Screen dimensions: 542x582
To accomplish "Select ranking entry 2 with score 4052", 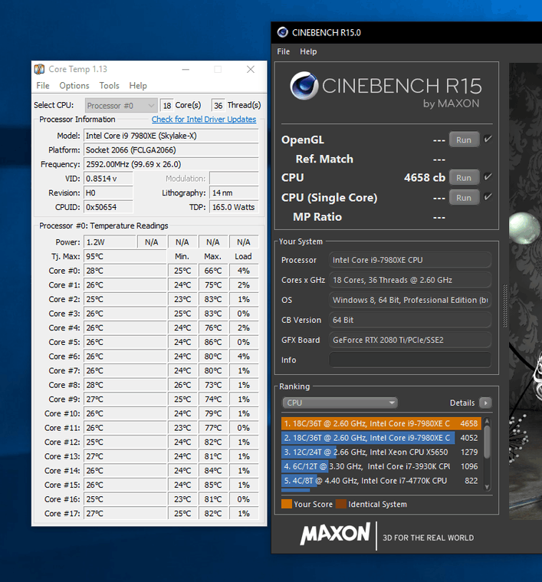I will (381, 438).
